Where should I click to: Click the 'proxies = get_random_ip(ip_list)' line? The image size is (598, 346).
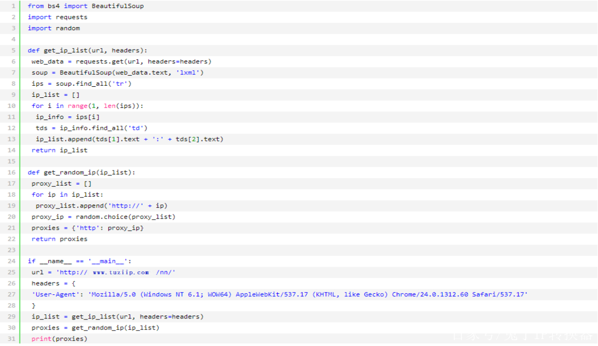click(x=95, y=327)
